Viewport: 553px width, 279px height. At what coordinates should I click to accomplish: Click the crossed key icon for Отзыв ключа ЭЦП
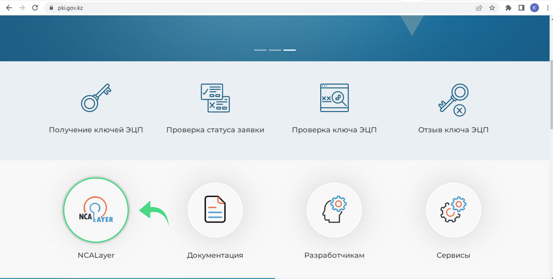click(x=453, y=100)
